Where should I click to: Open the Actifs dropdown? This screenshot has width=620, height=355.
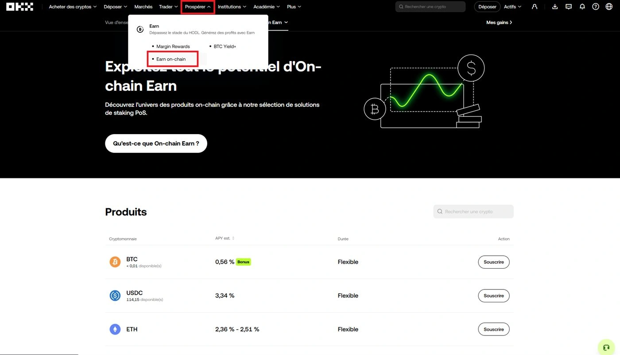513,7
